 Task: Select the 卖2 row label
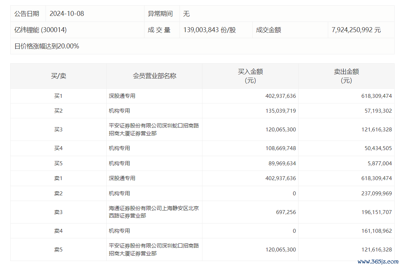(x=58, y=193)
